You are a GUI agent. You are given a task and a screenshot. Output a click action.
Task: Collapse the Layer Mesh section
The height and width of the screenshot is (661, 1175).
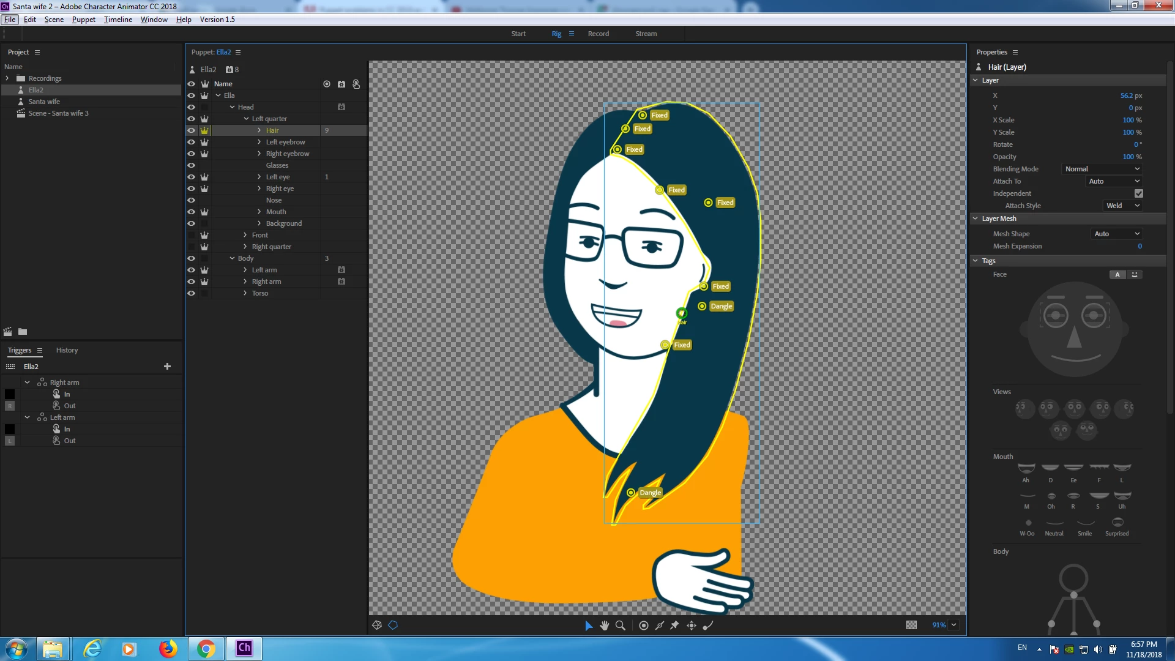coord(975,218)
